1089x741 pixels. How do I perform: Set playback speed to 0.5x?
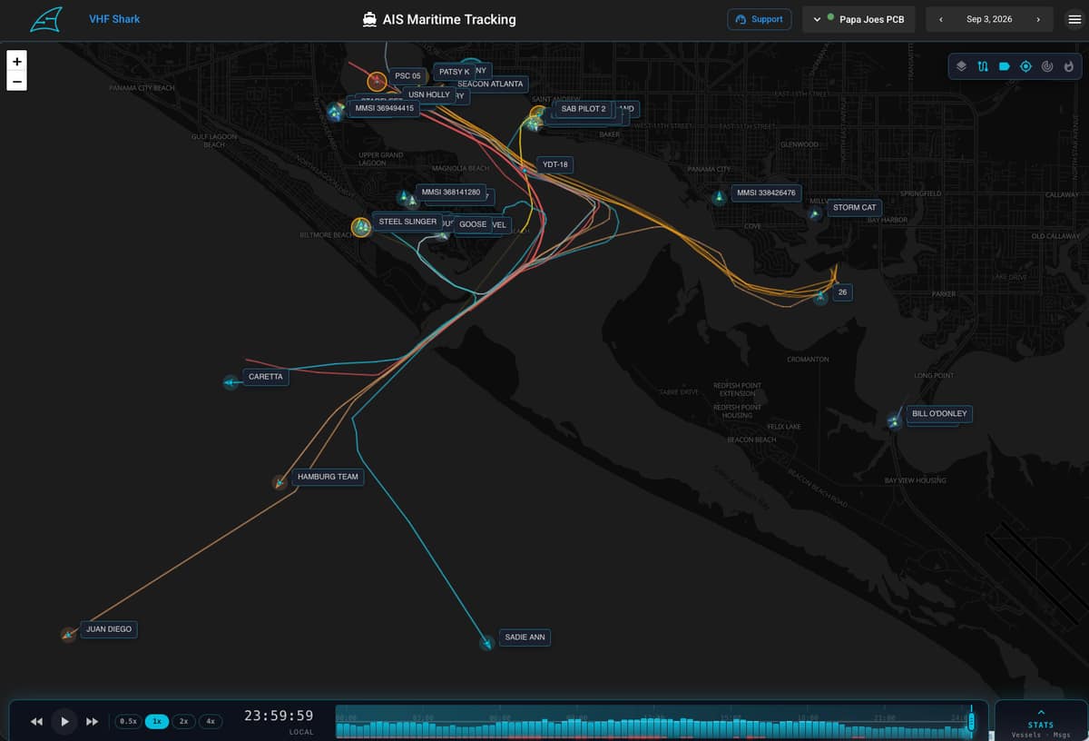(128, 721)
